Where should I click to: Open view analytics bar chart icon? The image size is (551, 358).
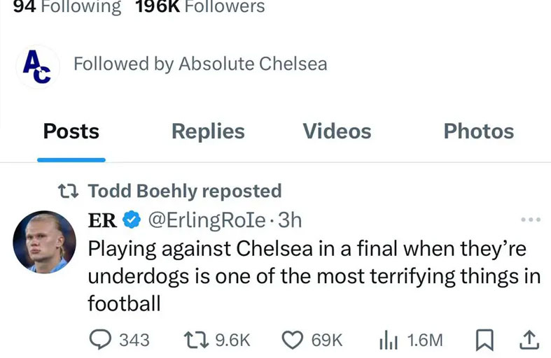(x=387, y=340)
